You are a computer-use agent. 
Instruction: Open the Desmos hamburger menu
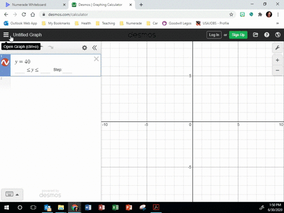tap(6, 35)
